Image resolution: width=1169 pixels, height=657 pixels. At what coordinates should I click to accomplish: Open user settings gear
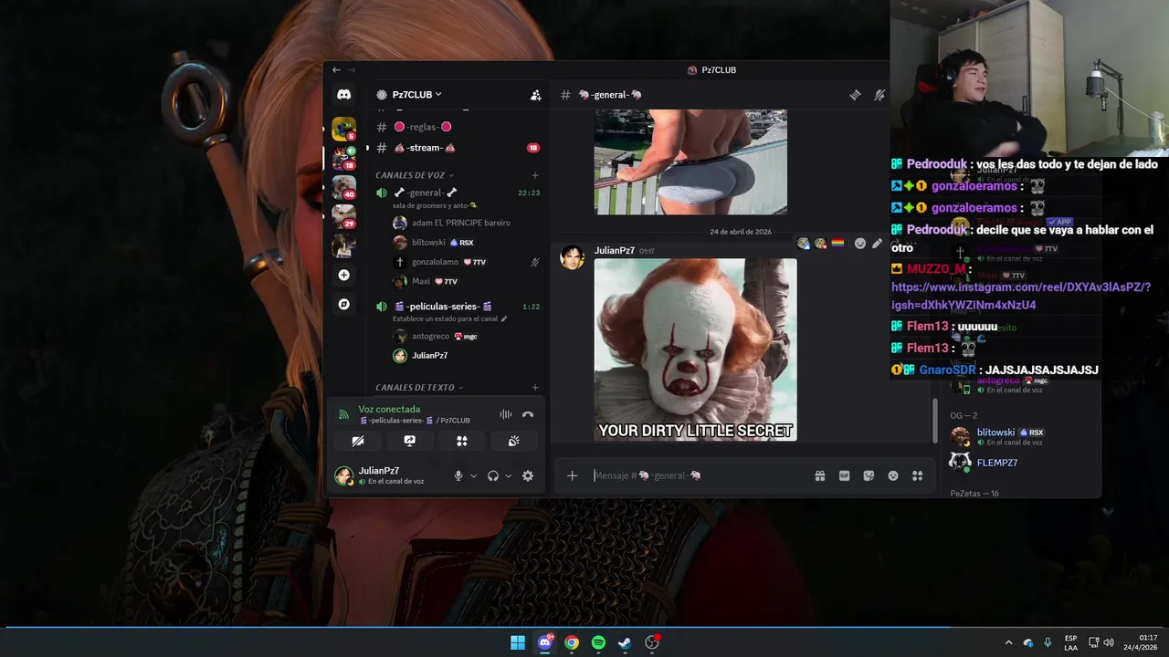point(528,475)
